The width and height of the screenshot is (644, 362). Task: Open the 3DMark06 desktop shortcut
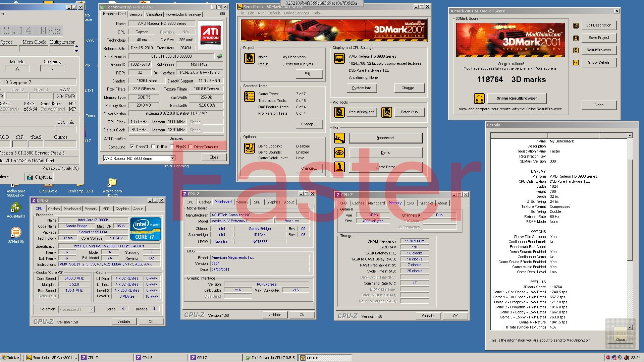[x=16, y=235]
